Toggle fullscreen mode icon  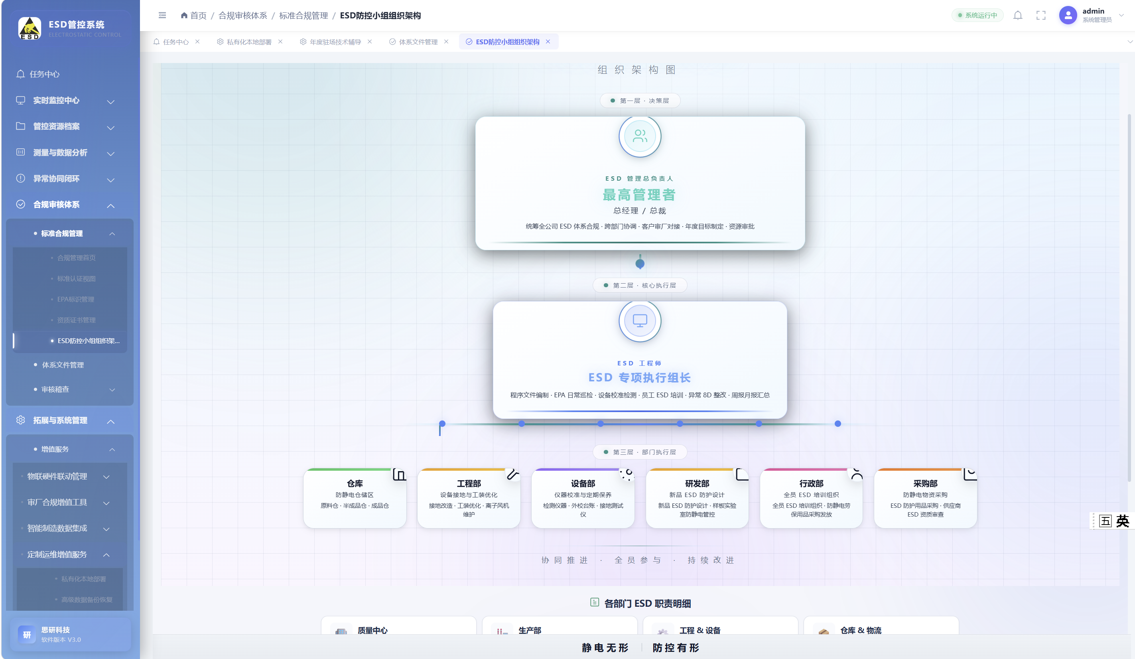[x=1041, y=15]
